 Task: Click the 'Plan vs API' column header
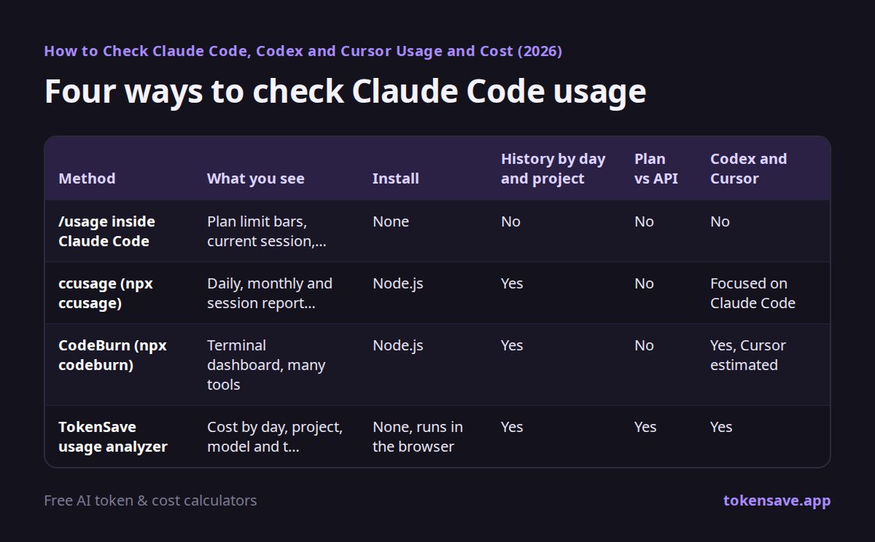click(x=656, y=168)
